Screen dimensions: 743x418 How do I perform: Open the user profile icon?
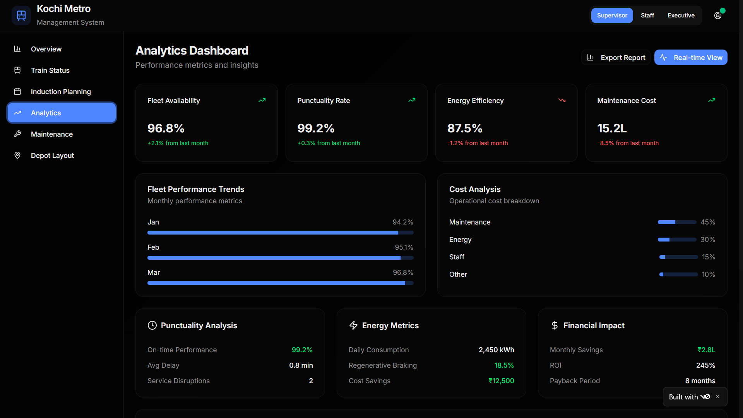tap(718, 15)
